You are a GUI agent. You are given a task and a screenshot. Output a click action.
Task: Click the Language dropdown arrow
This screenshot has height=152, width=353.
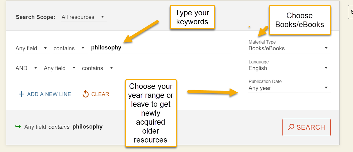tap(326, 68)
